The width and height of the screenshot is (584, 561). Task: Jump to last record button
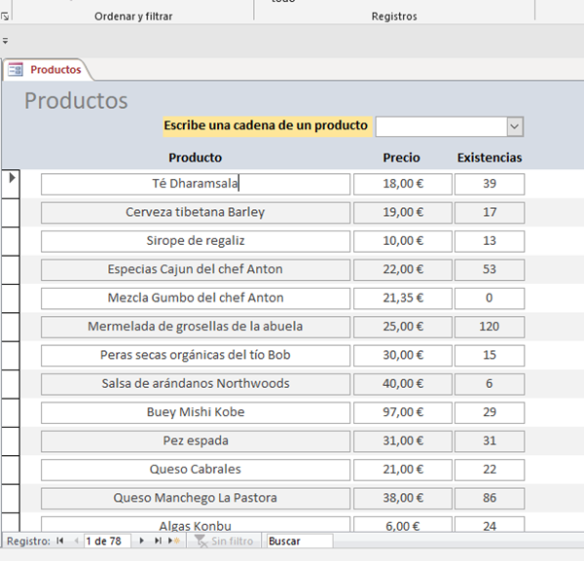point(158,541)
